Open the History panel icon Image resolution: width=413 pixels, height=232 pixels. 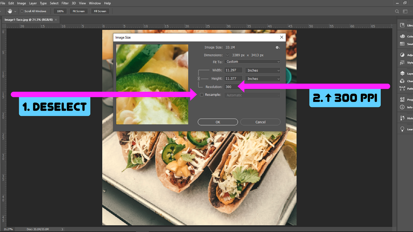click(x=402, y=118)
